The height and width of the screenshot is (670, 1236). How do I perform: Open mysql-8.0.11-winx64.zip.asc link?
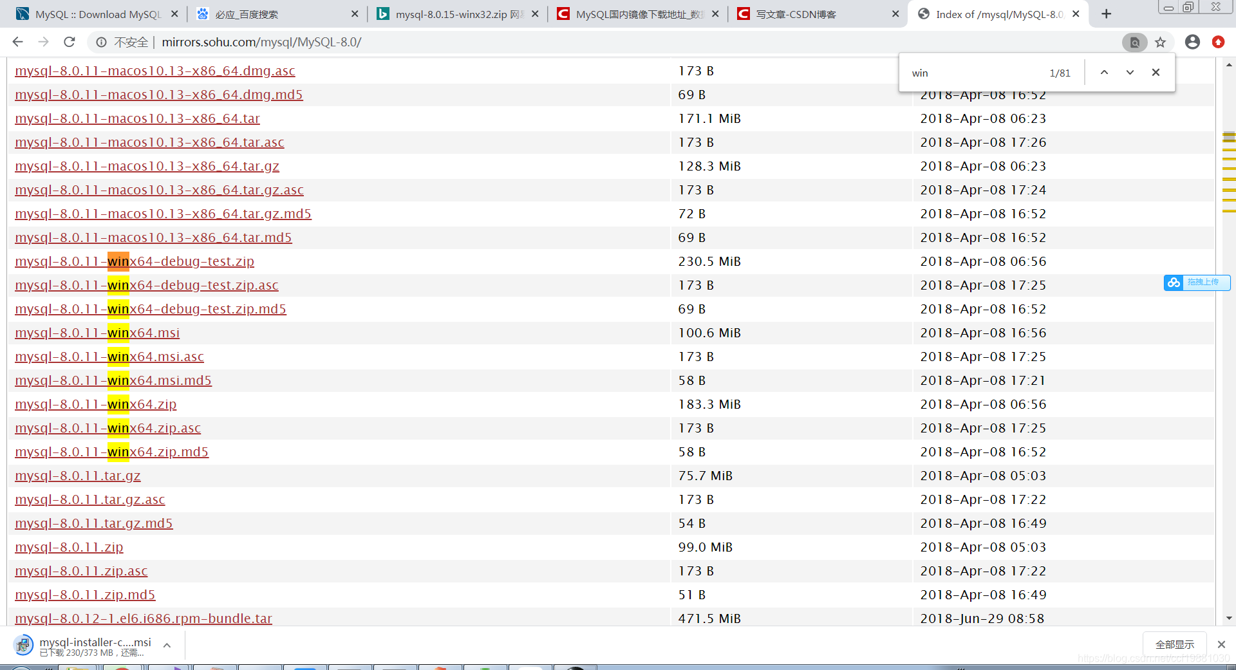click(x=108, y=428)
